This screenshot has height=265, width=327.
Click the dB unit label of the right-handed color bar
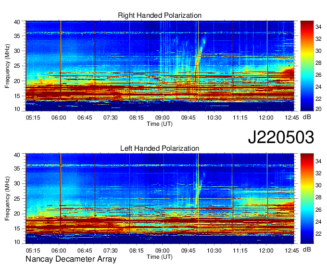pos(307,117)
